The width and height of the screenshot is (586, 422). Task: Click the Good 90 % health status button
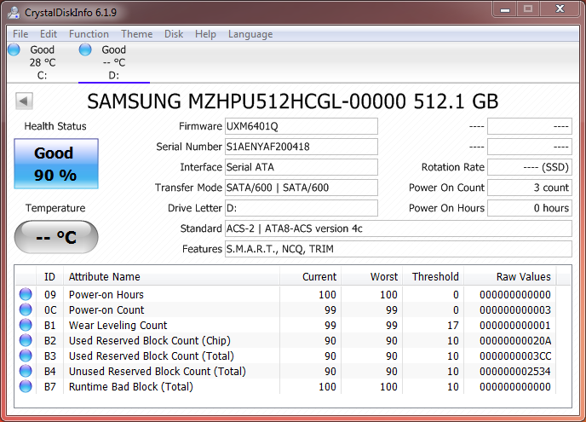(56, 164)
